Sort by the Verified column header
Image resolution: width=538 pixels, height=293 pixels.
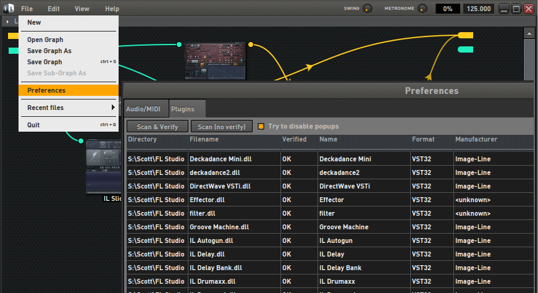(x=299, y=141)
